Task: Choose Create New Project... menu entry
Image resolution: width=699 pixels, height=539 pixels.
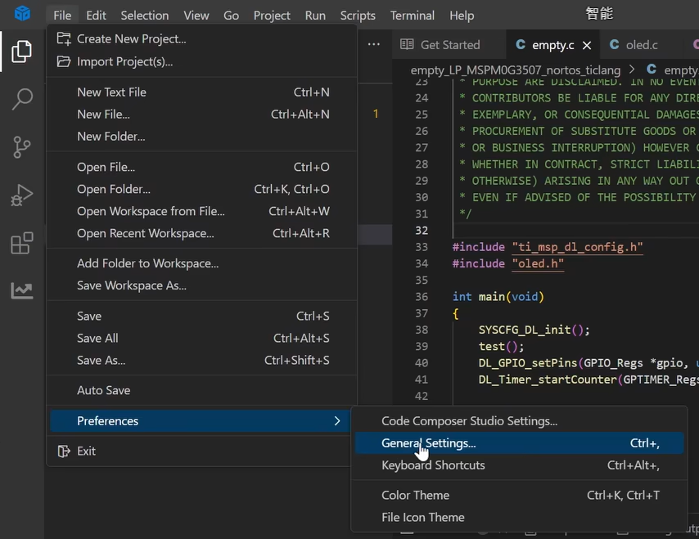Action: 131,38
